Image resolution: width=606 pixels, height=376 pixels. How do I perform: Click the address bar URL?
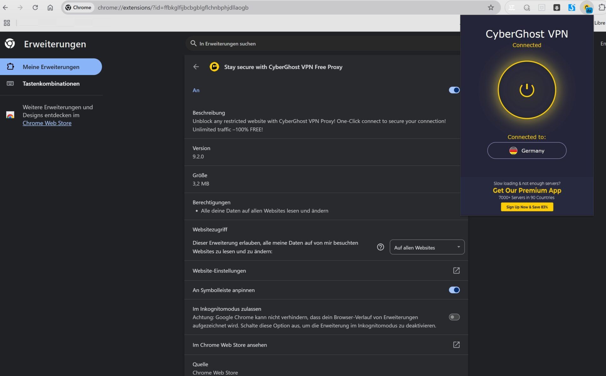[173, 7]
